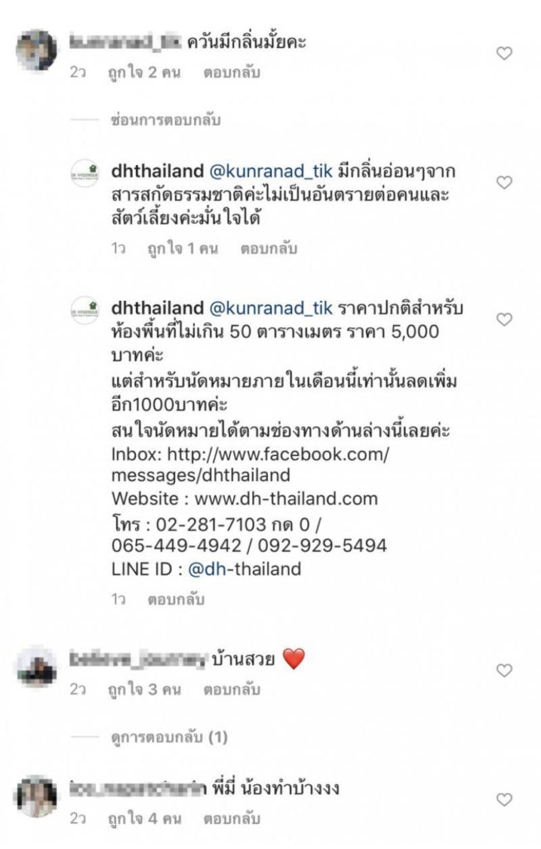Open dhthailand avatar on price reply

coord(85,310)
